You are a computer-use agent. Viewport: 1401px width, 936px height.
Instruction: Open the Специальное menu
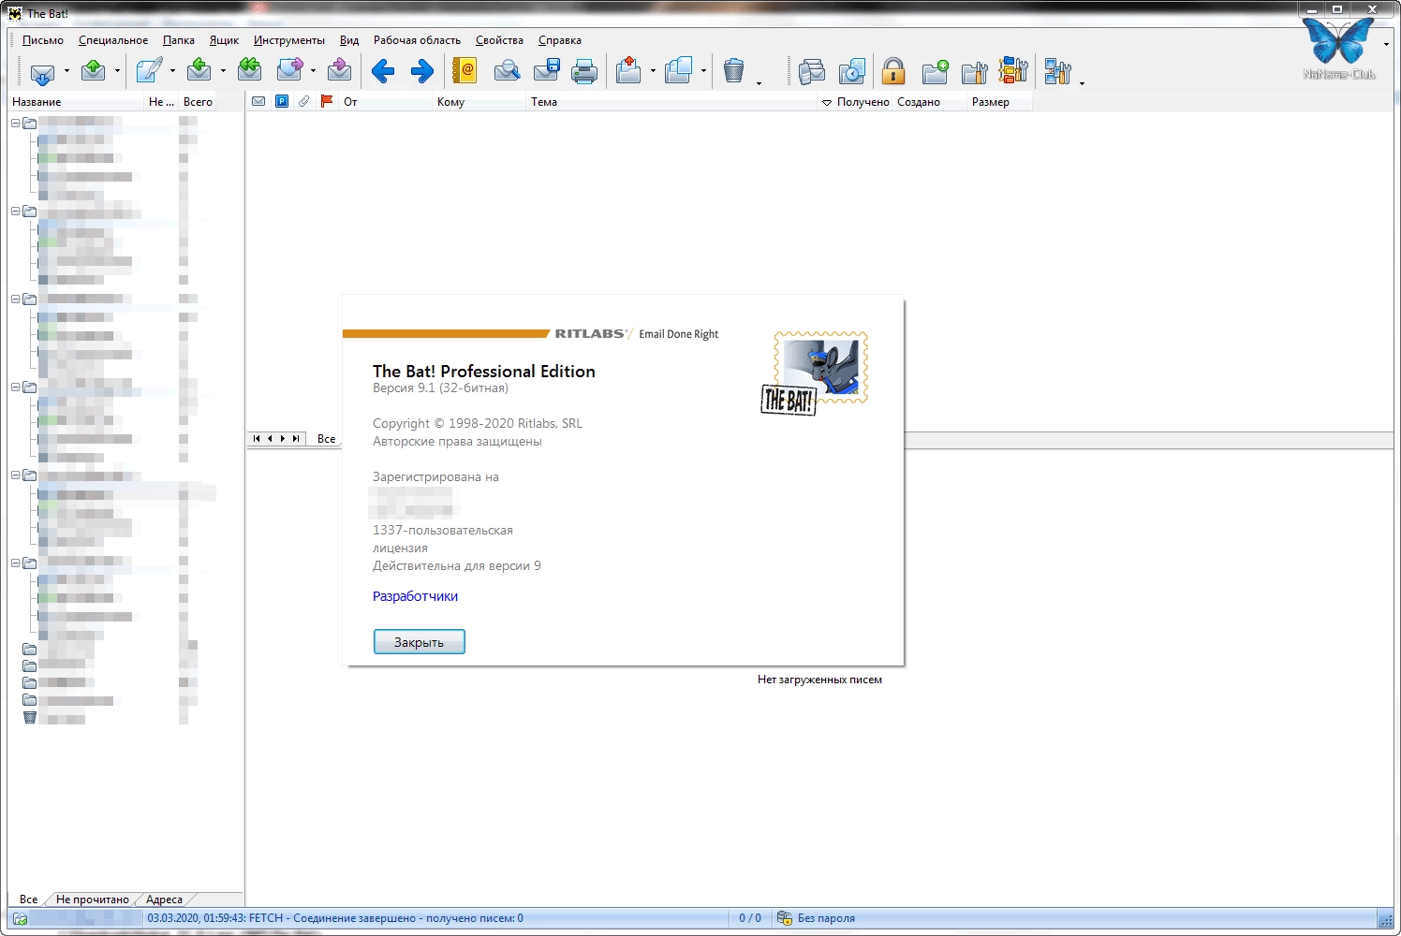[x=113, y=40]
